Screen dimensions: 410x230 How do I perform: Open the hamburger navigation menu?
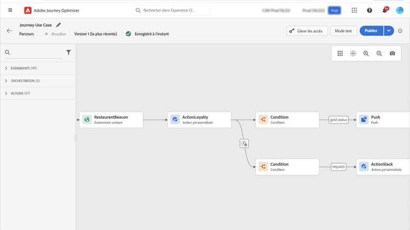10,10
